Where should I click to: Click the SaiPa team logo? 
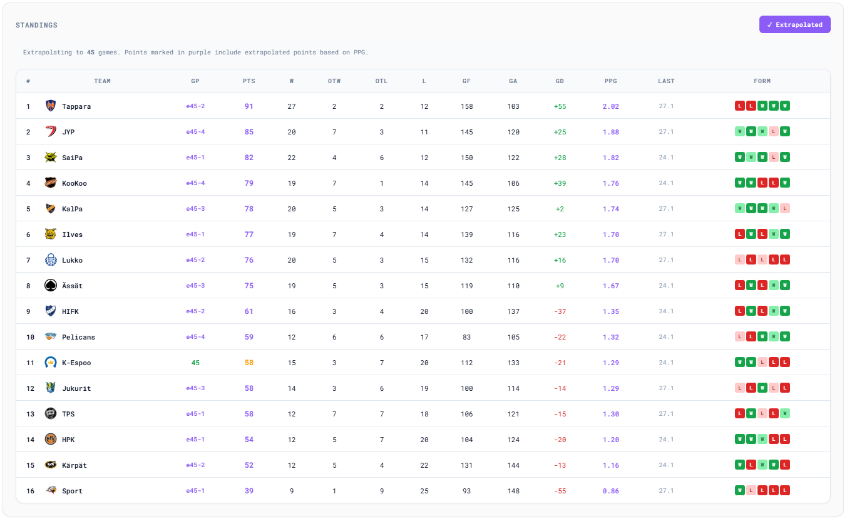tap(51, 158)
